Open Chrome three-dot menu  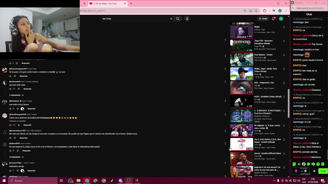(x=286, y=11)
